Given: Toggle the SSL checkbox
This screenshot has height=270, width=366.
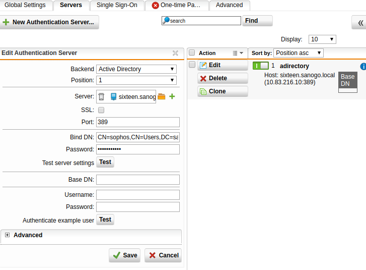Looking at the screenshot, I should click(x=101, y=110).
